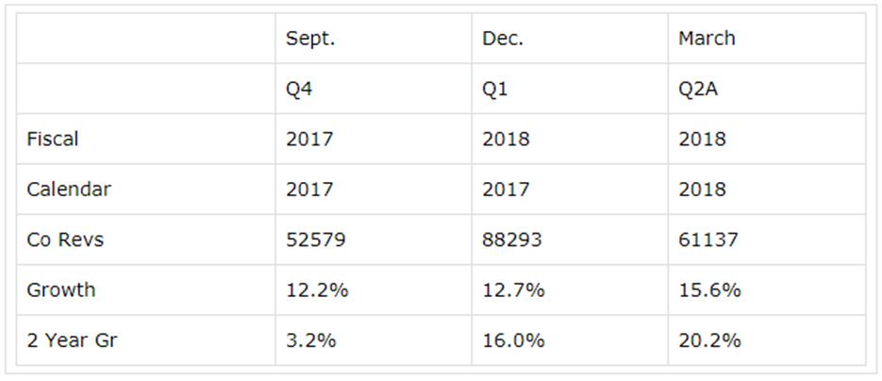Click the Sept. column header cell
Image resolution: width=882 pixels, height=381 pixels.
pyautogui.click(x=311, y=39)
